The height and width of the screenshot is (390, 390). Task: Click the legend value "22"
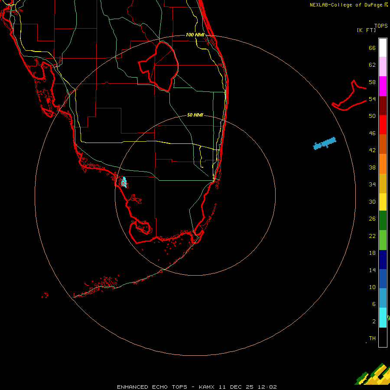pos(372,236)
